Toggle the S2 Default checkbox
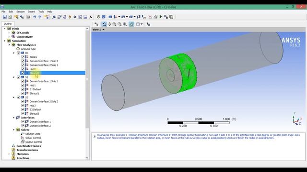The height and width of the screenshot is (172, 307). coord(23,109)
